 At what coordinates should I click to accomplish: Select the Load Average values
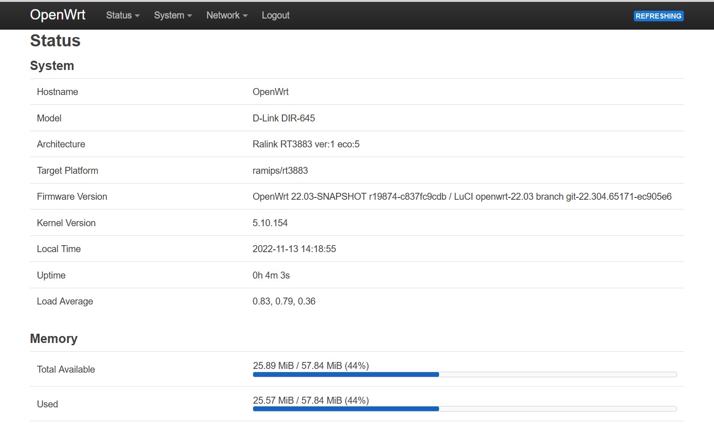click(x=284, y=301)
